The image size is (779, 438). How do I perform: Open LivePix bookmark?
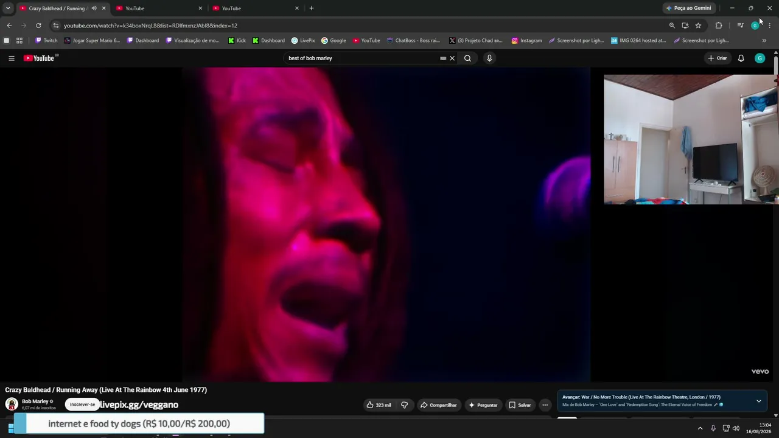303,41
